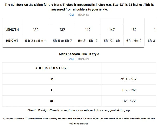158x127 pixels.
Task: Select CM for Kandora chest table
Action: [71, 59]
